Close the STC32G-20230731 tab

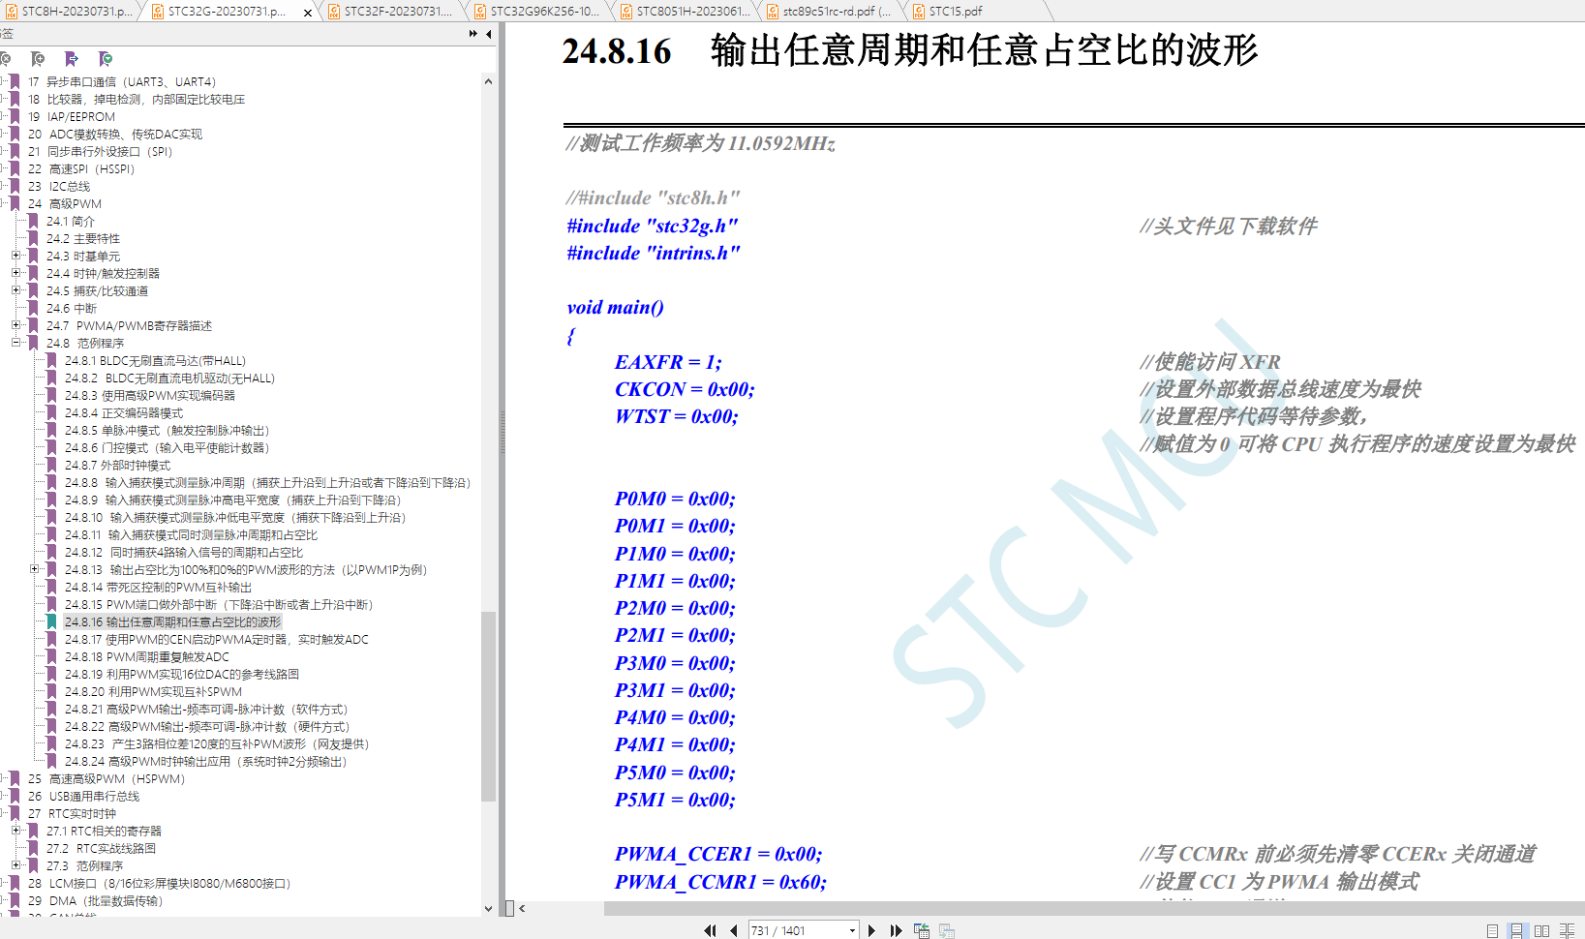click(x=308, y=13)
